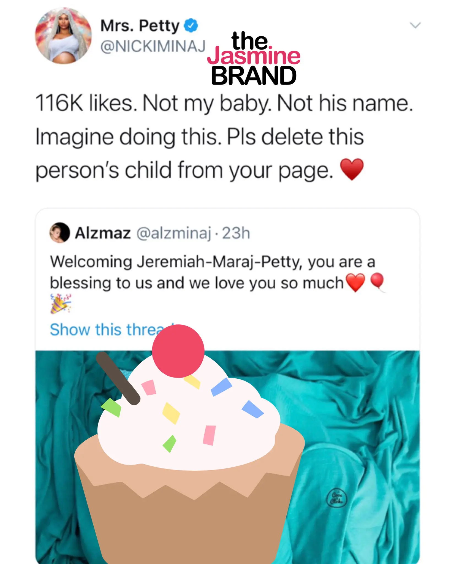
Task: Open the @alzminaj handle
Action: (x=174, y=233)
